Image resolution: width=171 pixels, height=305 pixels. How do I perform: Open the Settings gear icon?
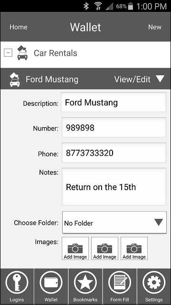point(154,283)
